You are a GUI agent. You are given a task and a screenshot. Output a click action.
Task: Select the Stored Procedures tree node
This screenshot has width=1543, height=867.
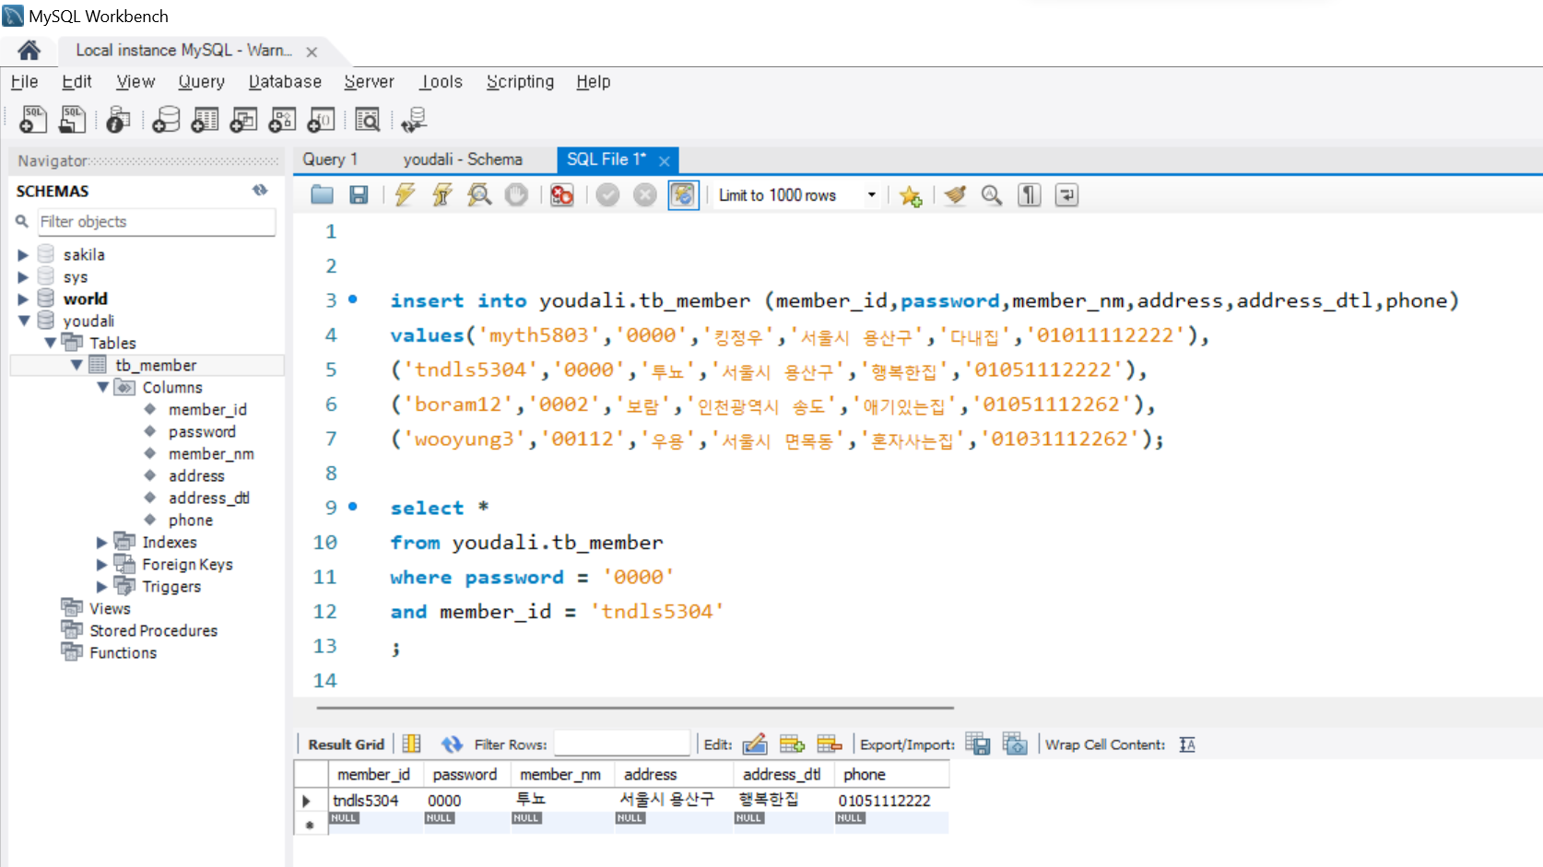[153, 630]
